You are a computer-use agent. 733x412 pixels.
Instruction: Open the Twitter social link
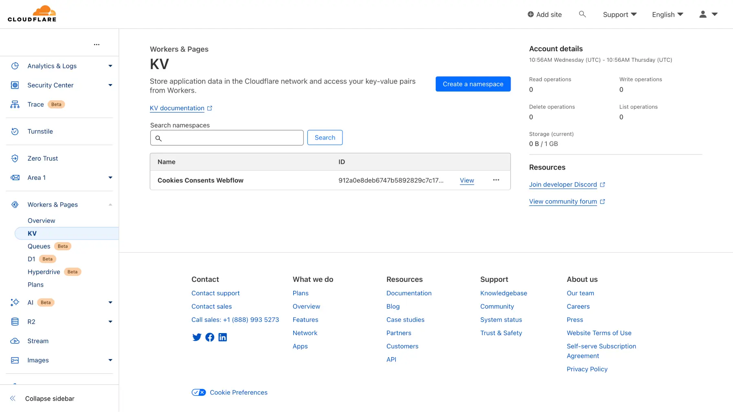tap(197, 337)
